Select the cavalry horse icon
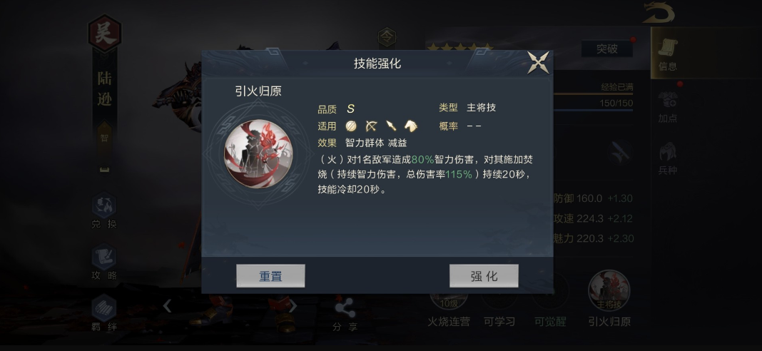 [x=411, y=126]
